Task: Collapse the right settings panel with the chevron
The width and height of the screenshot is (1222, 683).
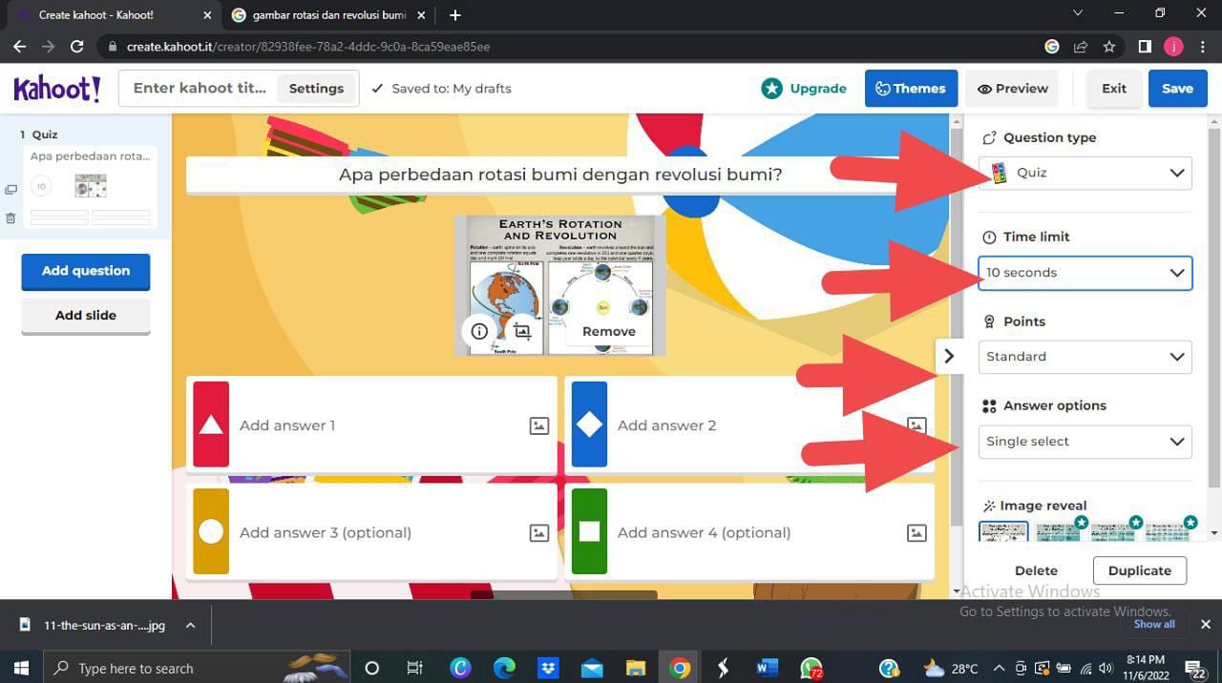Action: [x=949, y=356]
